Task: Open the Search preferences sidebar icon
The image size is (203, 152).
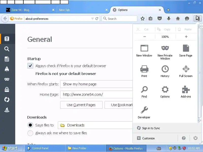Action: point(7,49)
